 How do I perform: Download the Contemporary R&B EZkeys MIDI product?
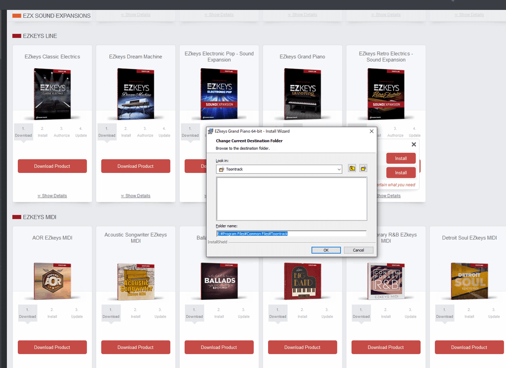386,347
